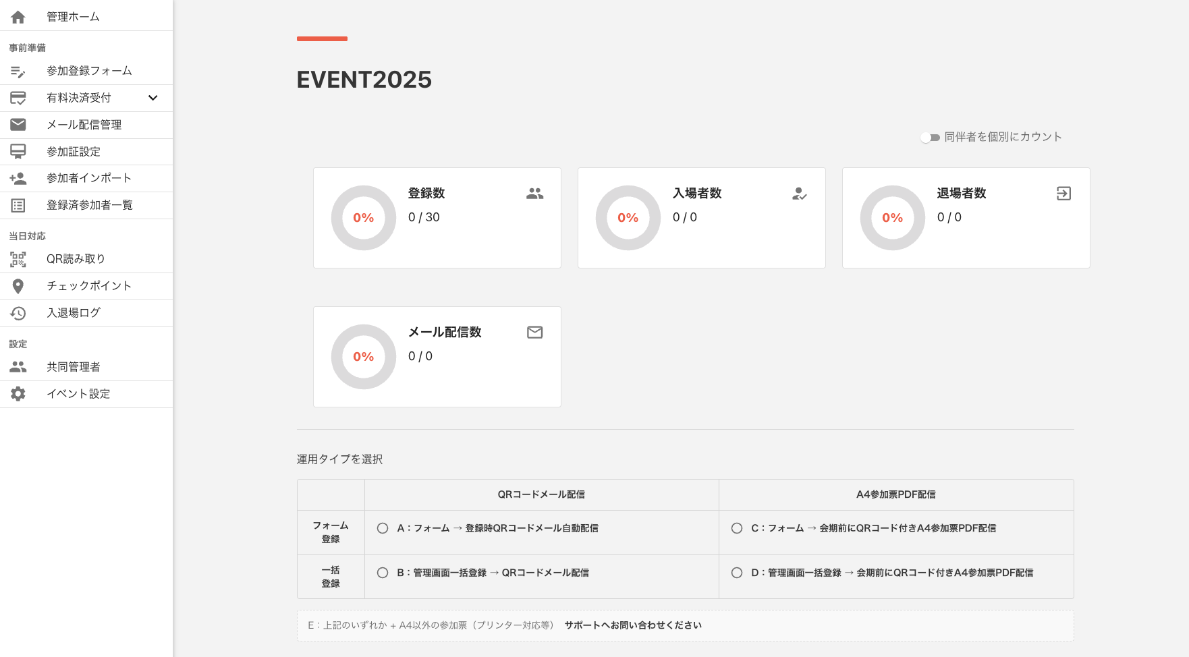The image size is (1189, 657).
Task: Select the 参加者インポート import icon
Action: point(18,178)
